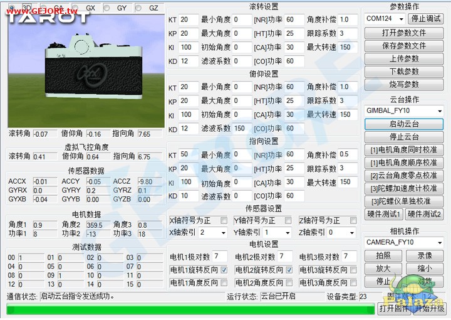Uncheck 电机1旋转反向 checkbox
Screen dimensions: 451x320
click(x=224, y=270)
